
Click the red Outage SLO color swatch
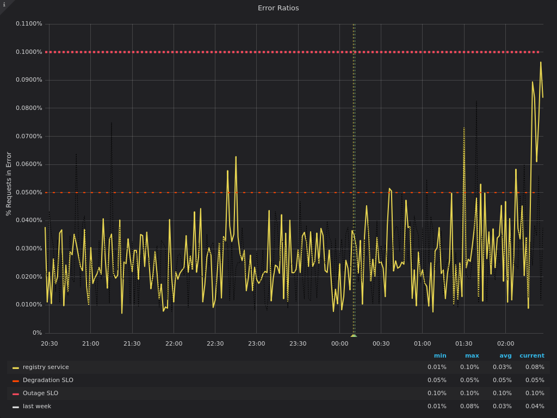click(x=16, y=394)
